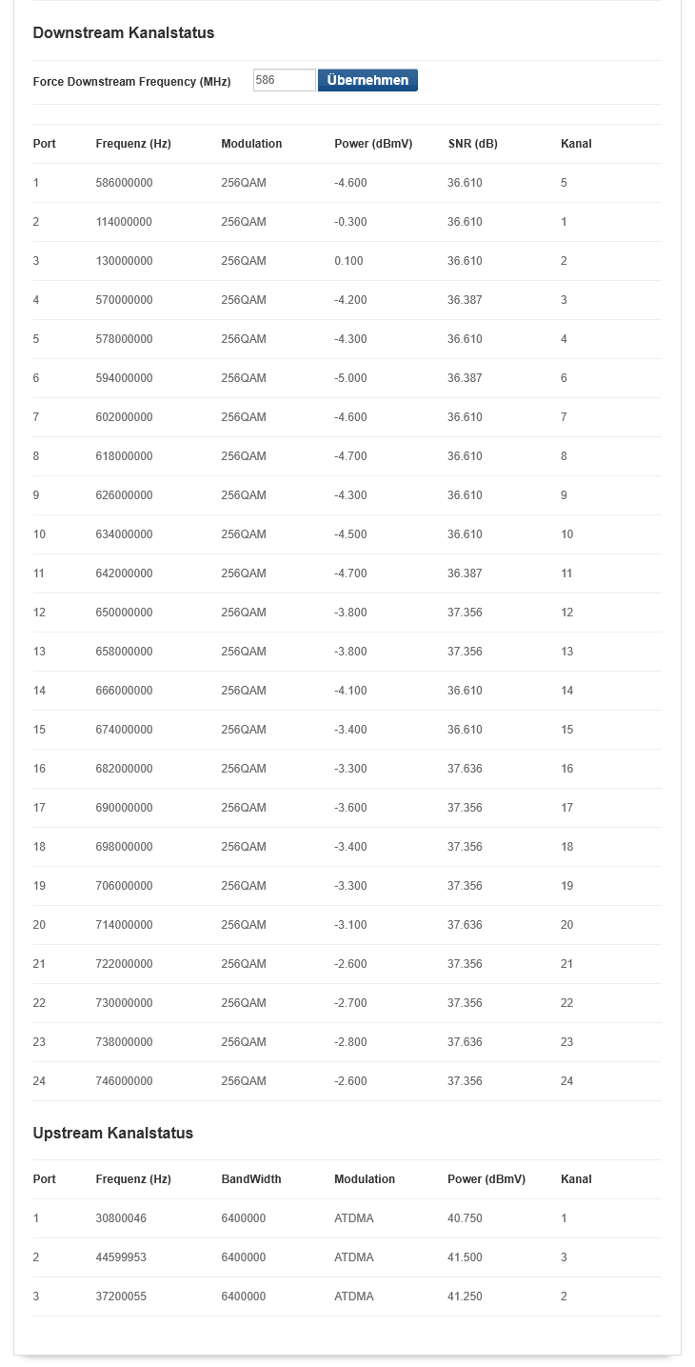This screenshot has height=1367, width=695.
Task: Click the ATDMA modulation in upstream port 3
Action: tap(354, 1297)
